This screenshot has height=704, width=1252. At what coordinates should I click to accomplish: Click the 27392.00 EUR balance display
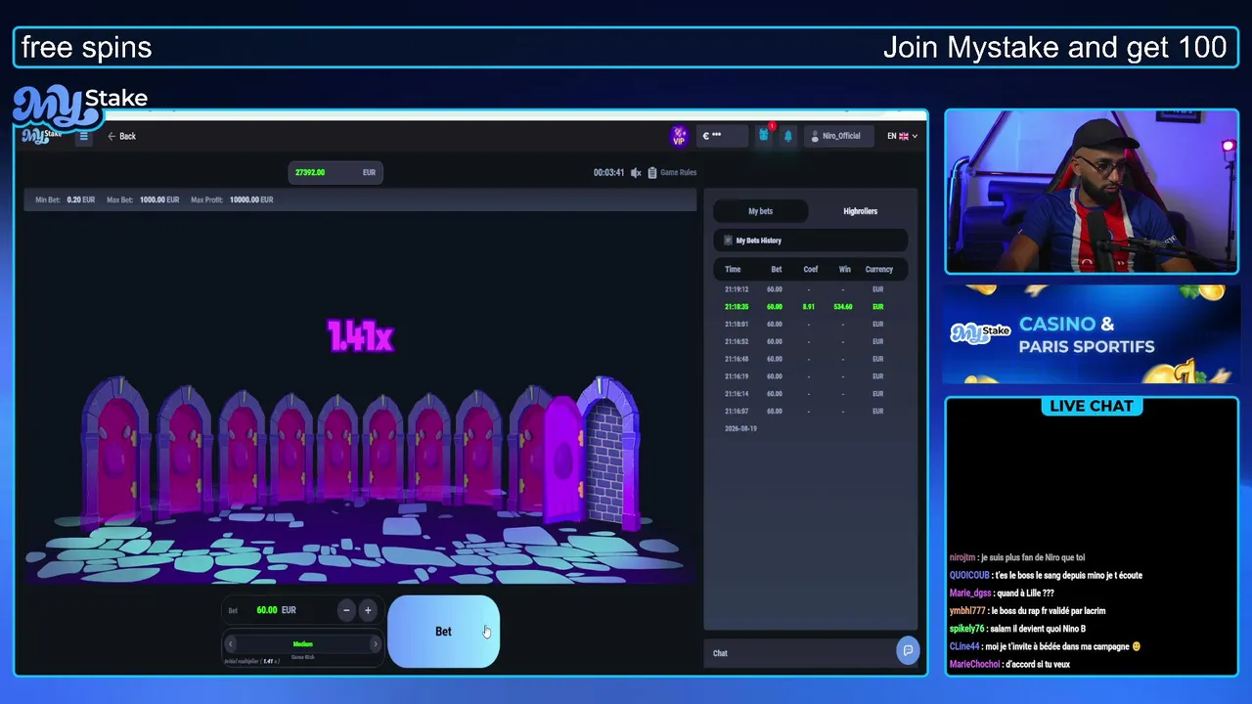335,172
